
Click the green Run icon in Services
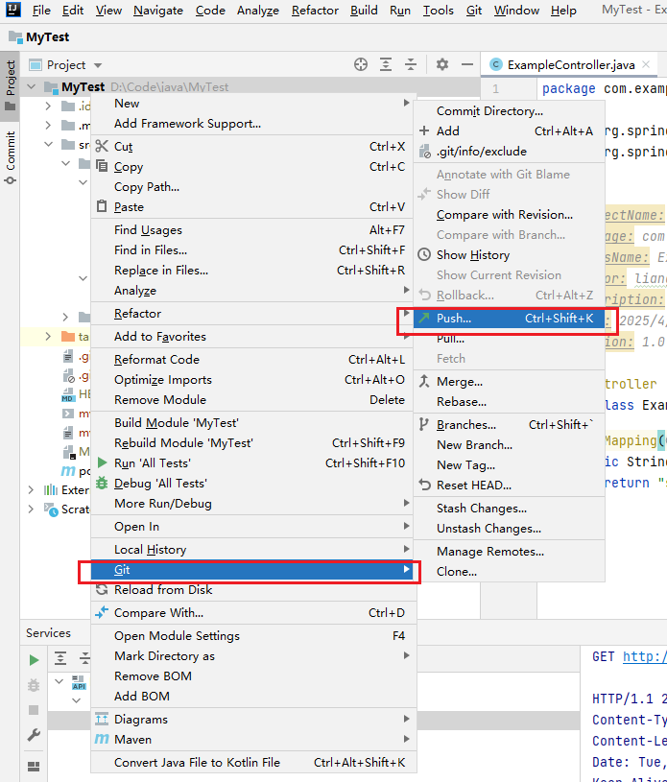[34, 660]
